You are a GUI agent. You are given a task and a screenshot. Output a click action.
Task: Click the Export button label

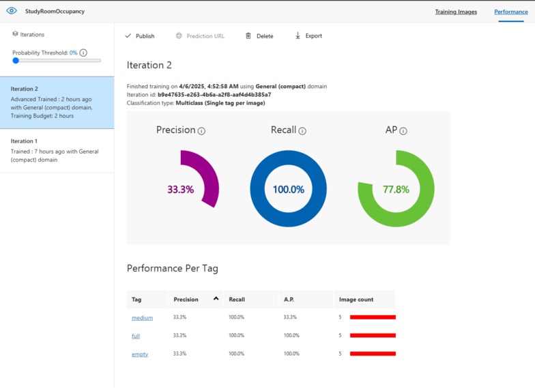point(314,35)
